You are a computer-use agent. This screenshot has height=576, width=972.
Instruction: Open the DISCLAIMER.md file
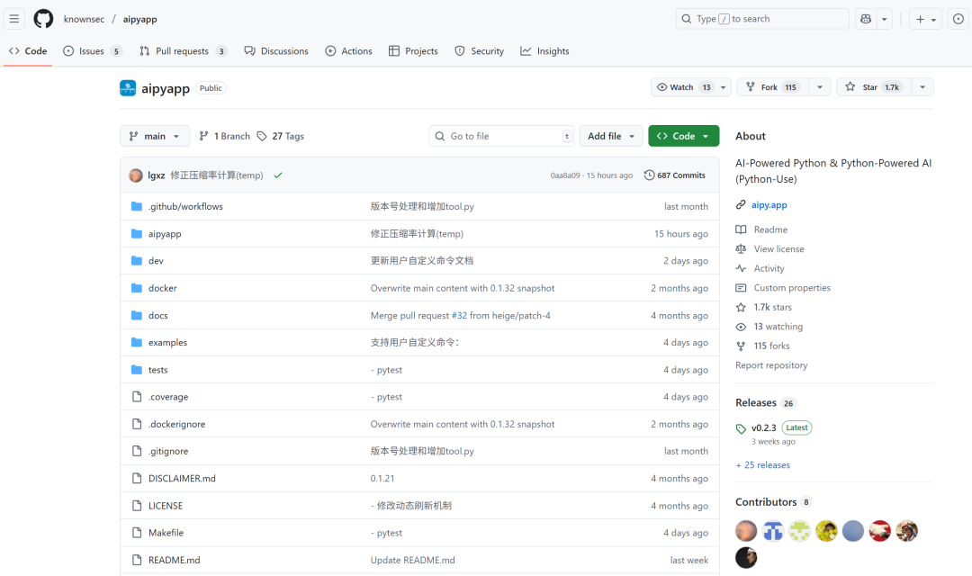point(182,479)
